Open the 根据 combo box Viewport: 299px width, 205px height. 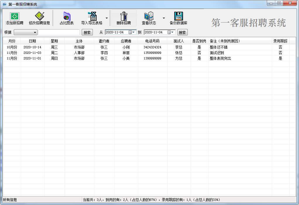(x=25, y=32)
